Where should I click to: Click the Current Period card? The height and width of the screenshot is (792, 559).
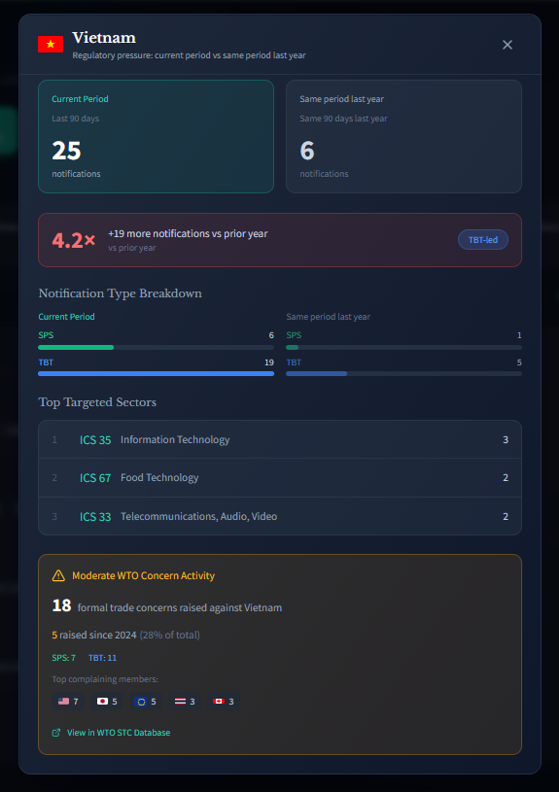pyautogui.click(x=157, y=136)
